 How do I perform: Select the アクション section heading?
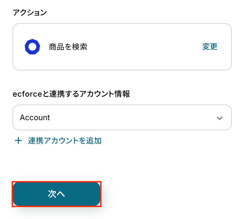coord(30,13)
